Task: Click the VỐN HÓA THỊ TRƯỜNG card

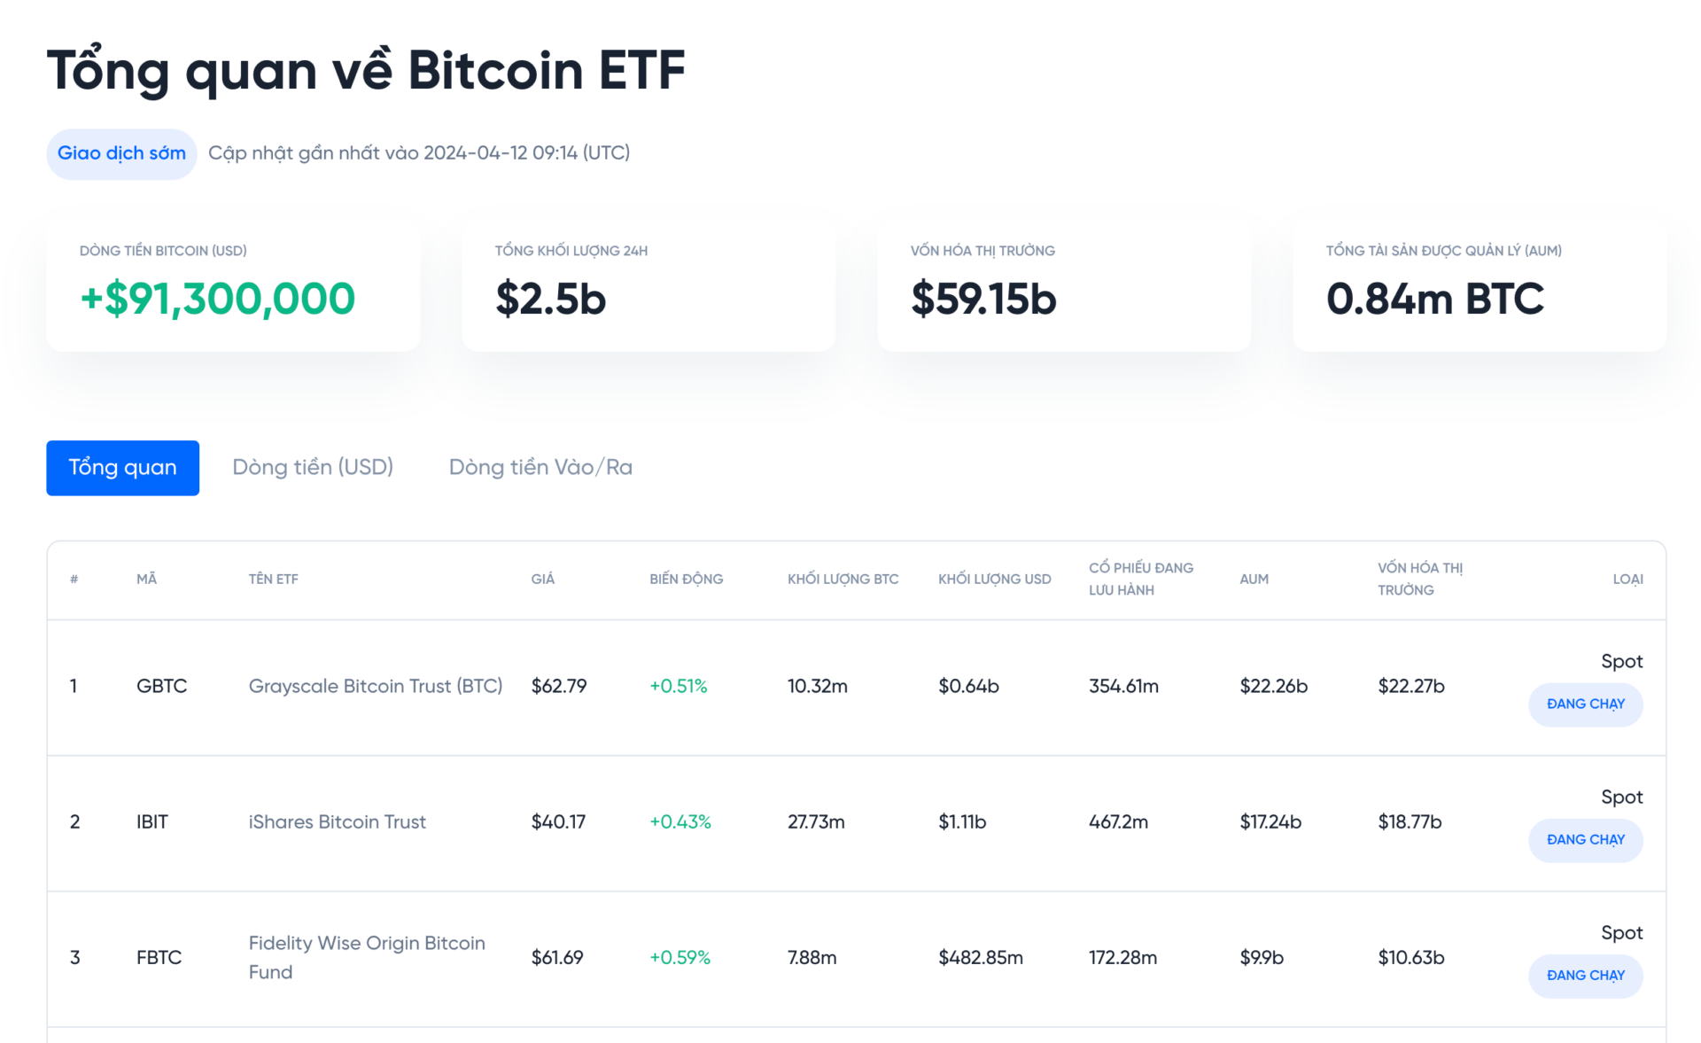Action: (x=1063, y=285)
